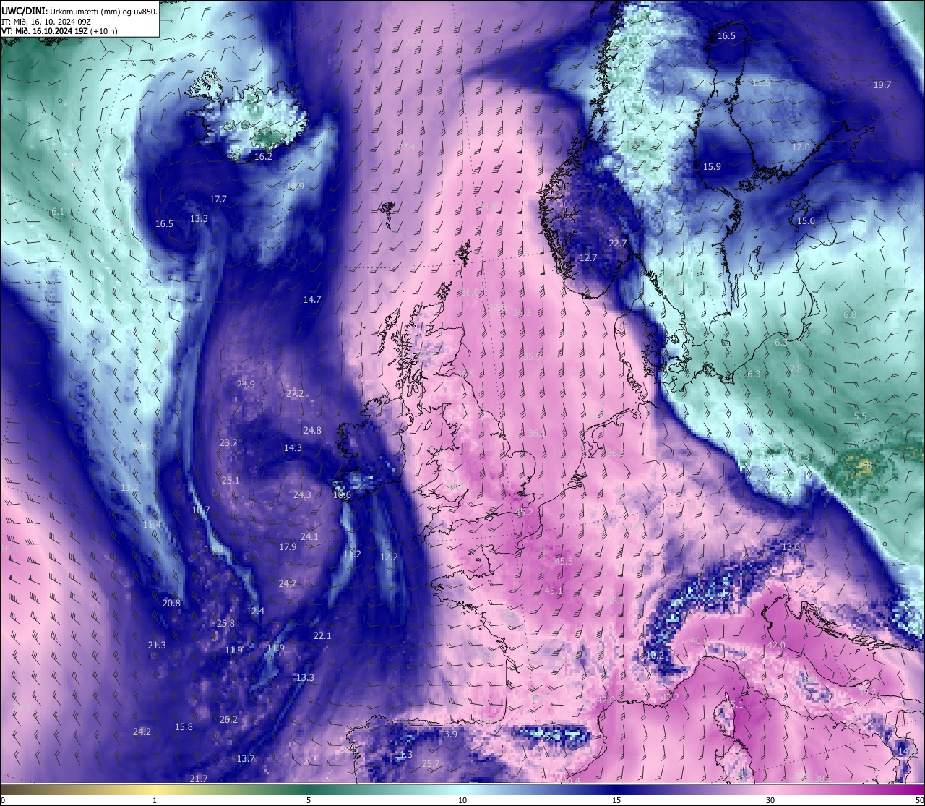
Task: Click the 14.3 value label
Action: tap(293, 447)
